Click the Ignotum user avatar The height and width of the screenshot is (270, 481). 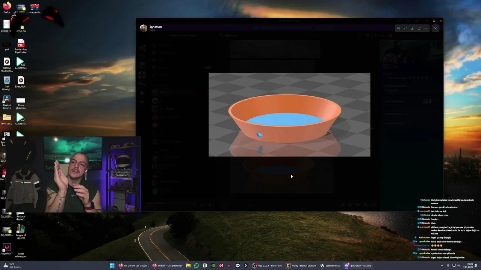click(x=144, y=28)
